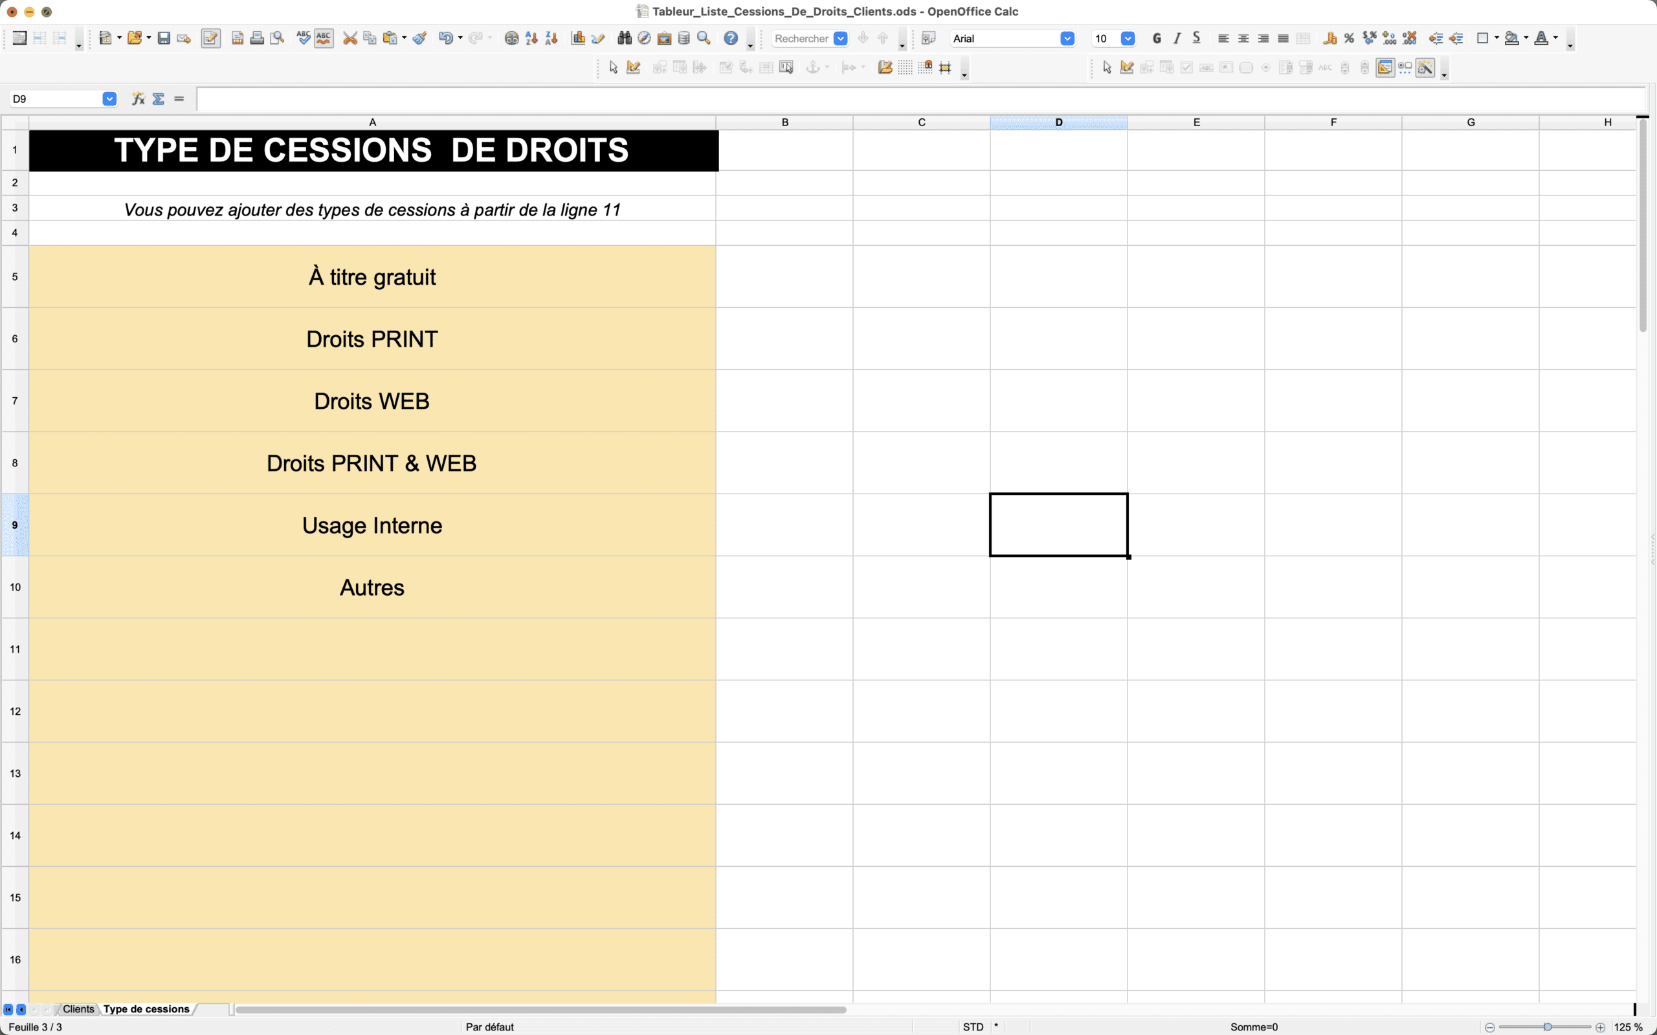Switch to the Clients sheet tab

pos(78,1009)
